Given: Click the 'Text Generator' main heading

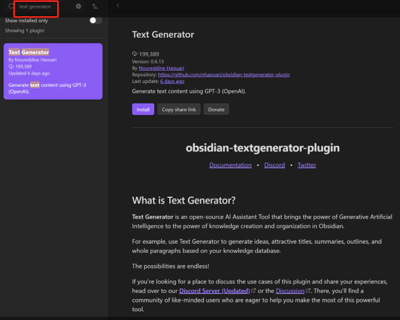Looking at the screenshot, I should click(163, 35).
